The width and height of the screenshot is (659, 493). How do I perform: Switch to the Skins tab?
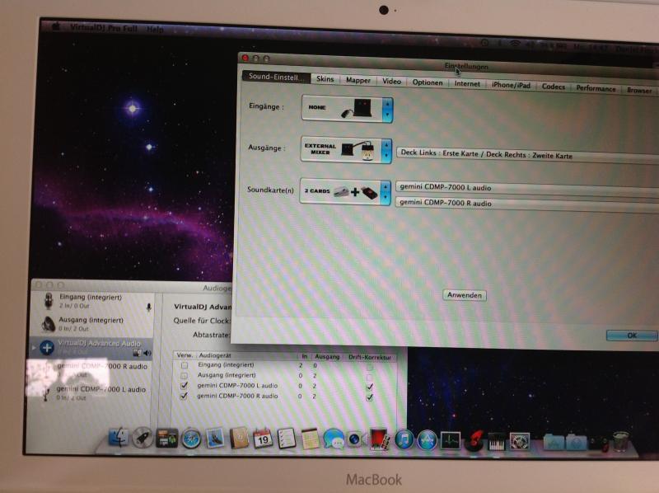point(325,78)
